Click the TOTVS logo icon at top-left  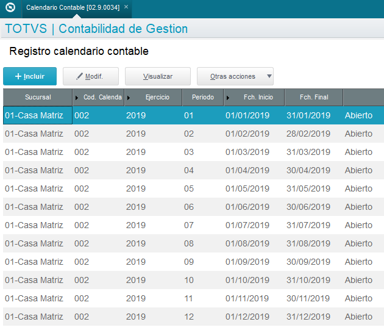click(10, 7)
